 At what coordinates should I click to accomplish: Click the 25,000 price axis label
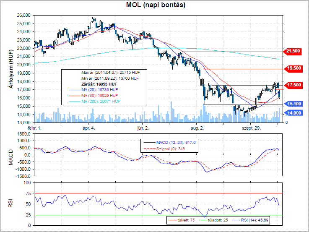pos(23,23)
